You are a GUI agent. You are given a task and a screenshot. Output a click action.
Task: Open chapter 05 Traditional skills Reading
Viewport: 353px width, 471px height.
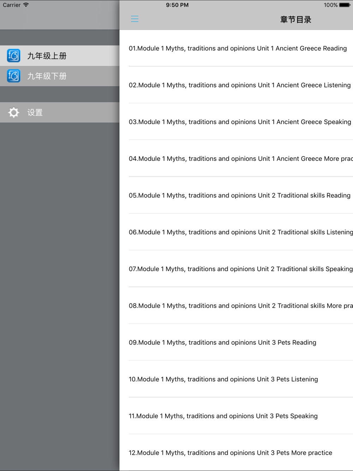tap(241, 195)
